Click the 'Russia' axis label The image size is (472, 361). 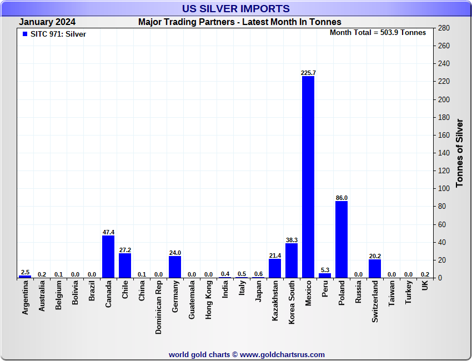point(358,292)
